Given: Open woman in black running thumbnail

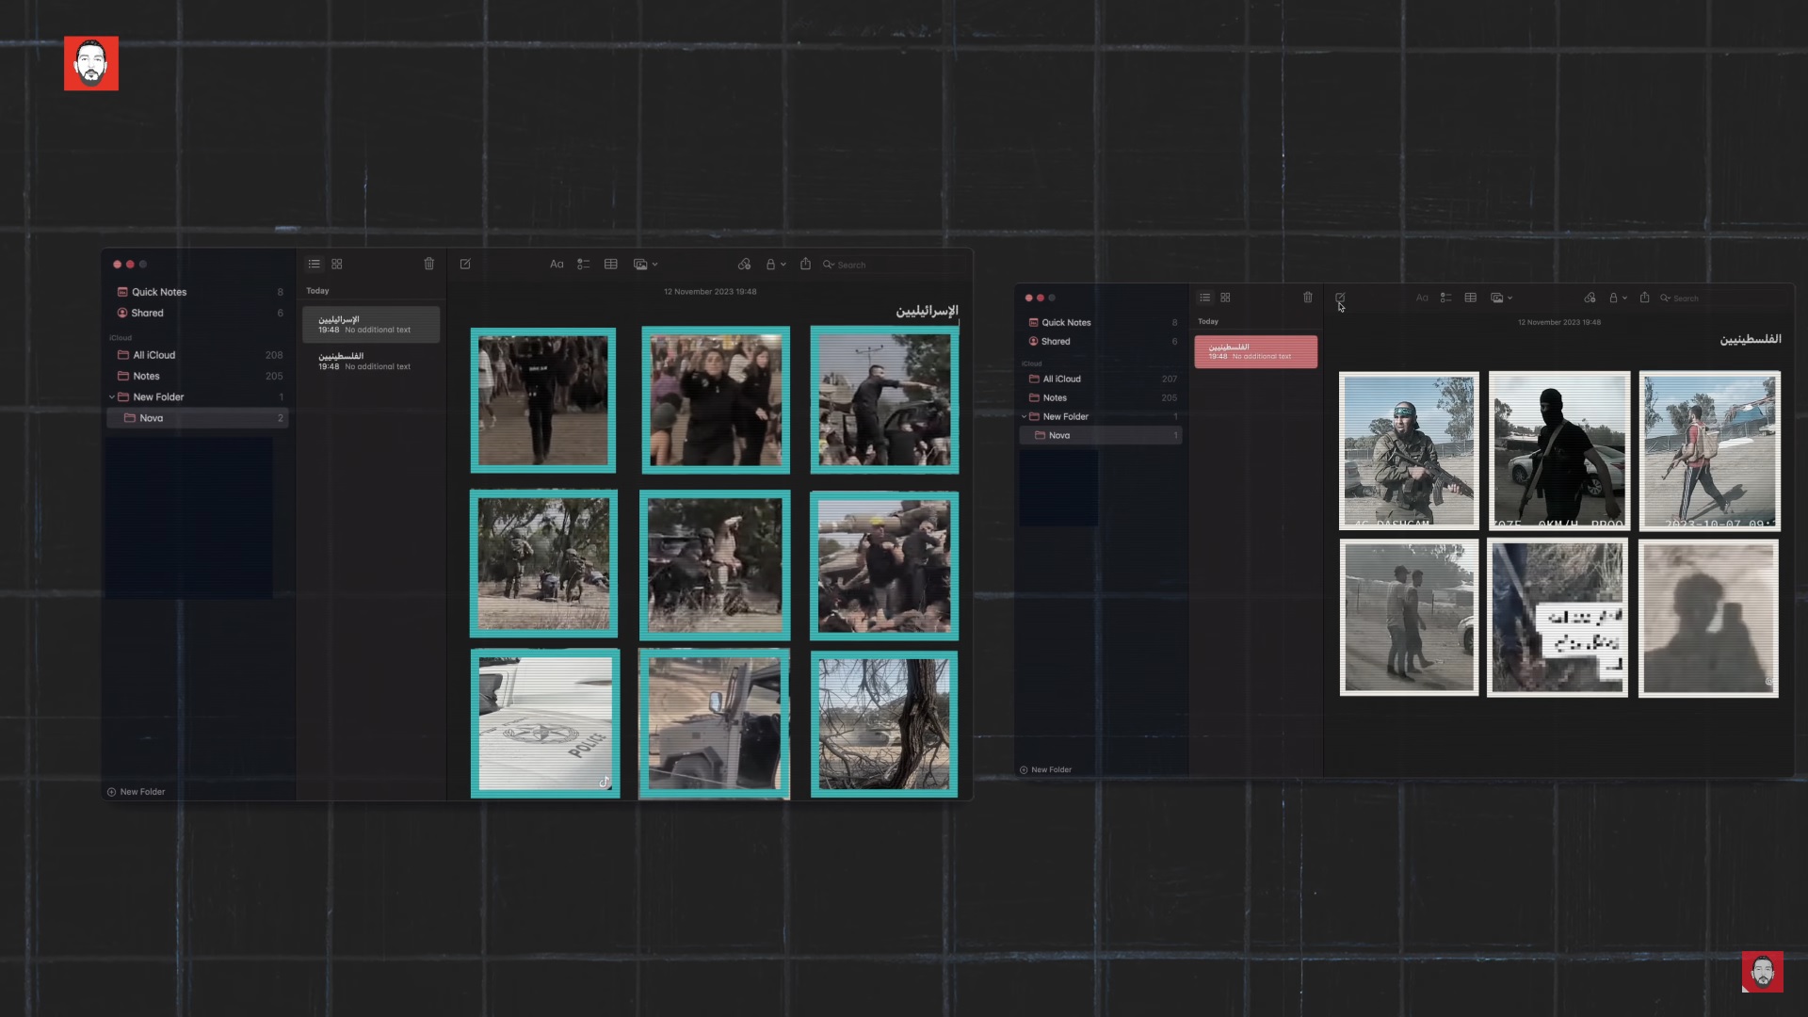Looking at the screenshot, I should 716,400.
